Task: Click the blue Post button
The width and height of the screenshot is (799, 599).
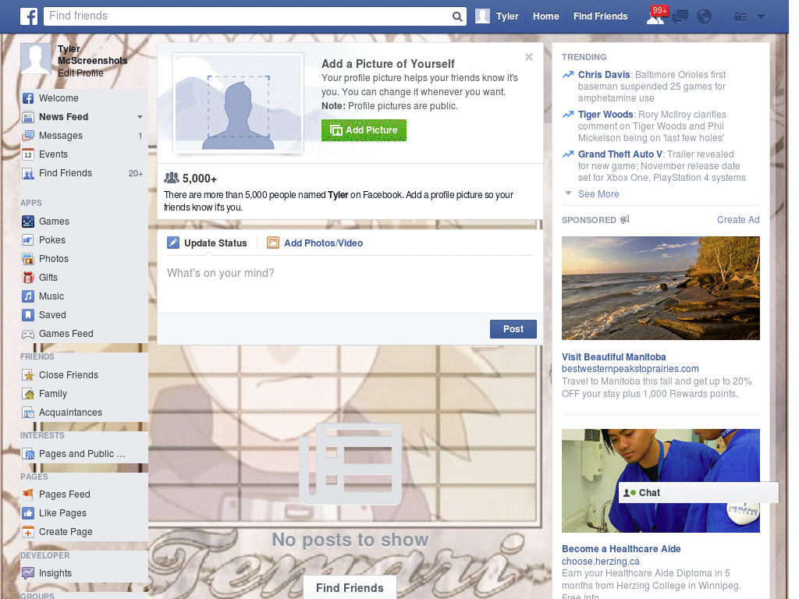Action: [513, 329]
